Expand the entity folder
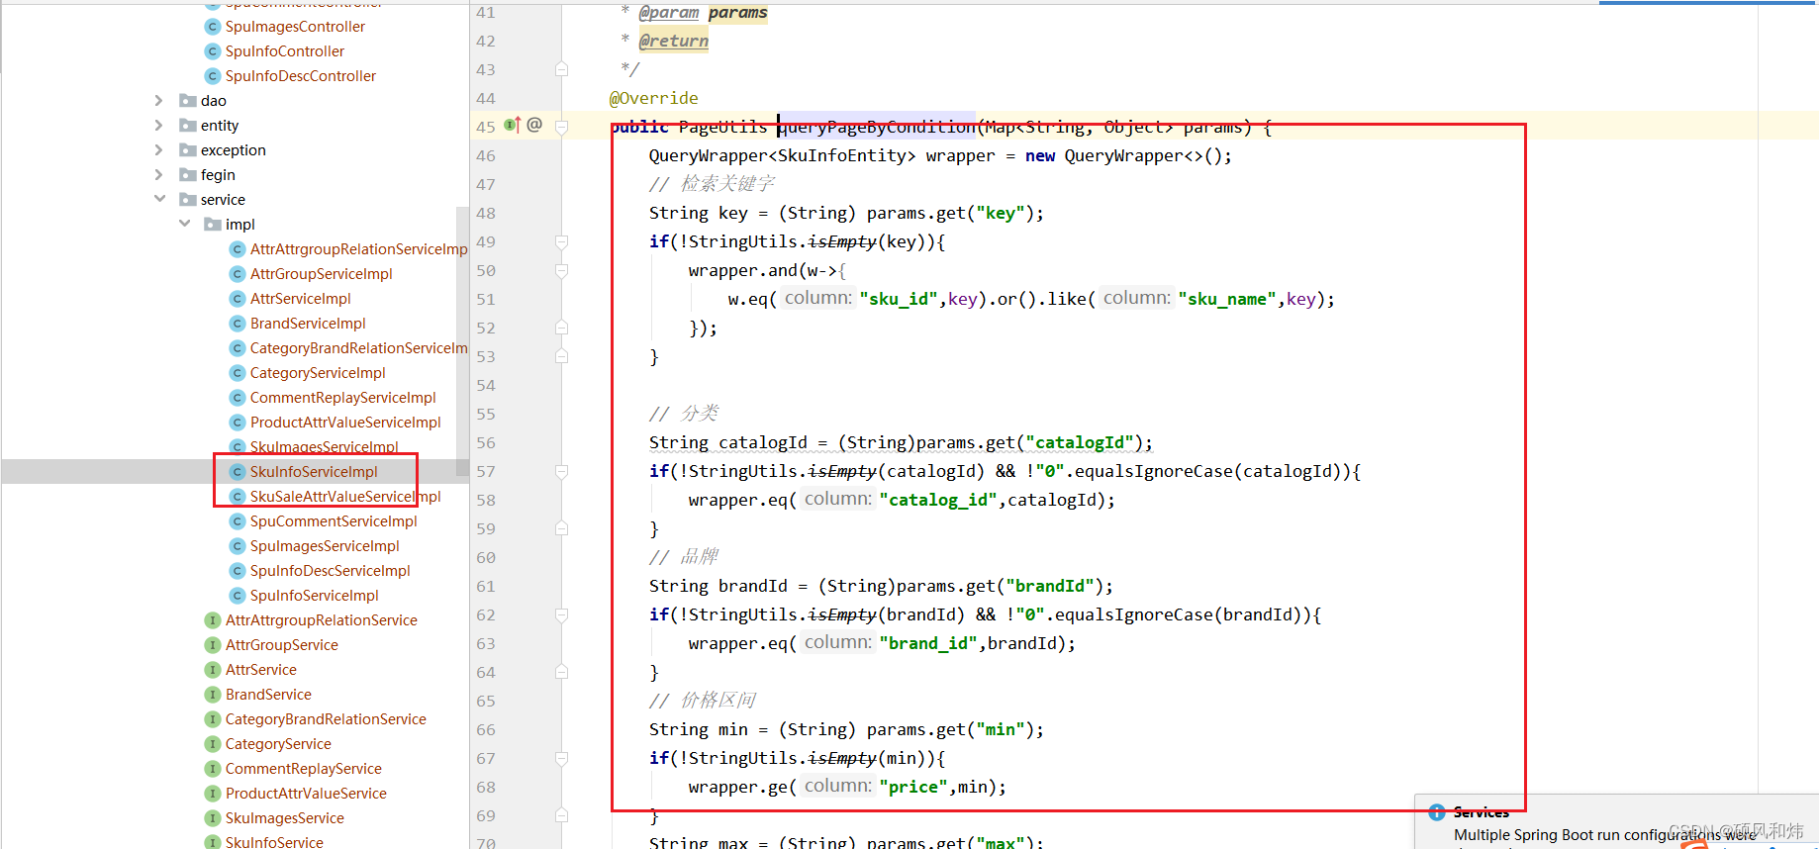This screenshot has height=849, width=1819. [159, 126]
